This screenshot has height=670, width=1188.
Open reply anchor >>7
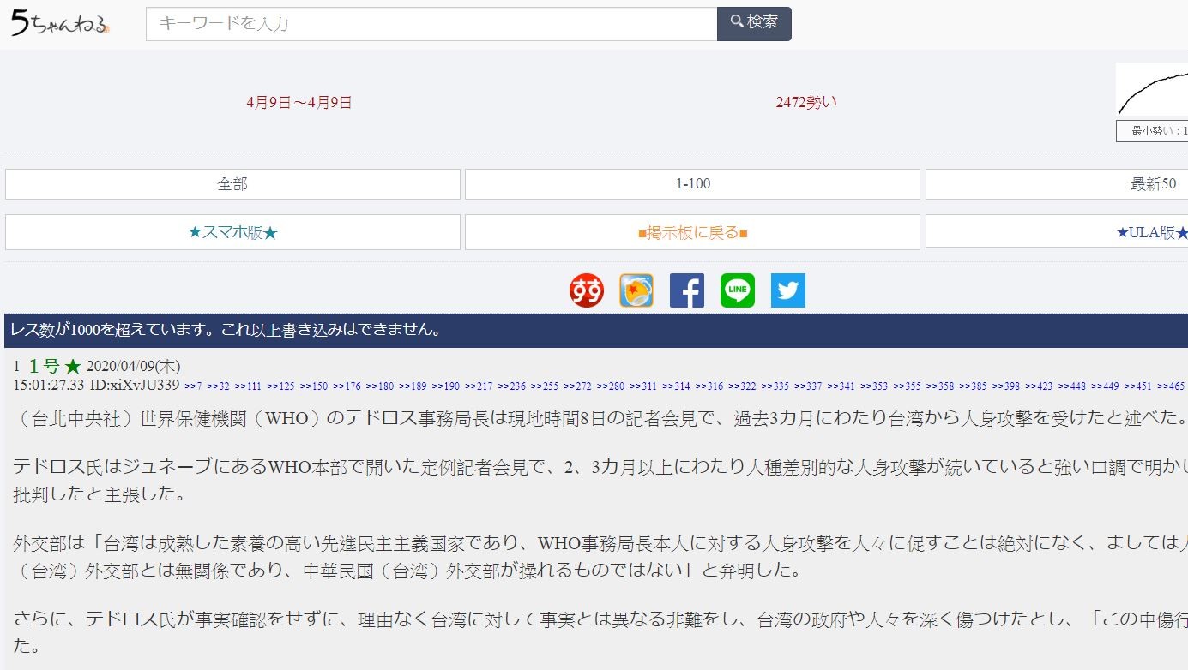[193, 386]
